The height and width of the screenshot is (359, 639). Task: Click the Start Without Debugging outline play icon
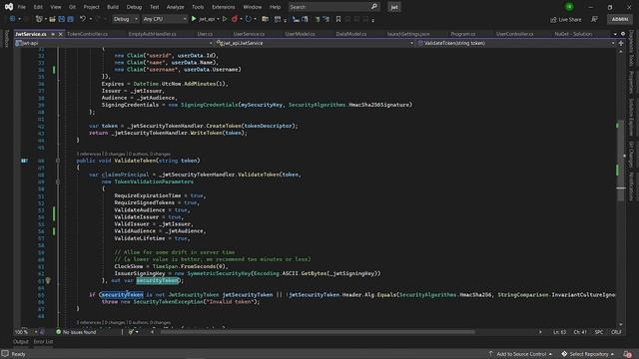[x=225, y=19]
